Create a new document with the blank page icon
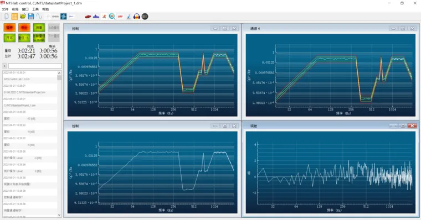 [x=7, y=17]
